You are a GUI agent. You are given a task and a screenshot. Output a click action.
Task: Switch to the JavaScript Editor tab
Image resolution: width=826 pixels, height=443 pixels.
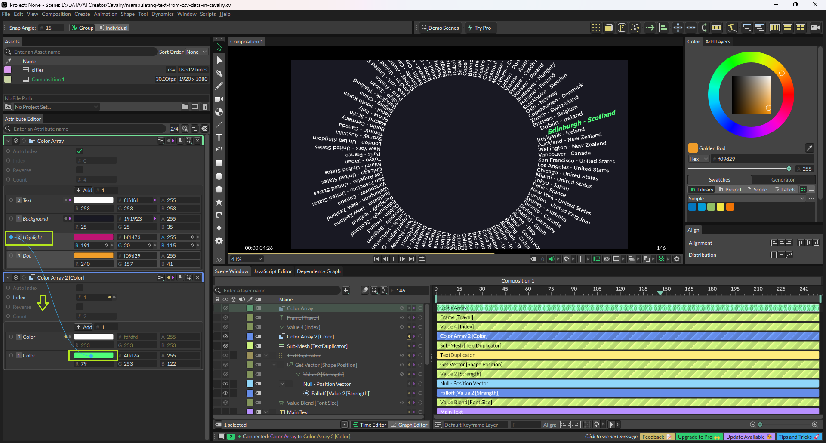click(272, 271)
